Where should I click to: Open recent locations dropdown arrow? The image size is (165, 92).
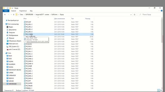(x=11, y=15)
